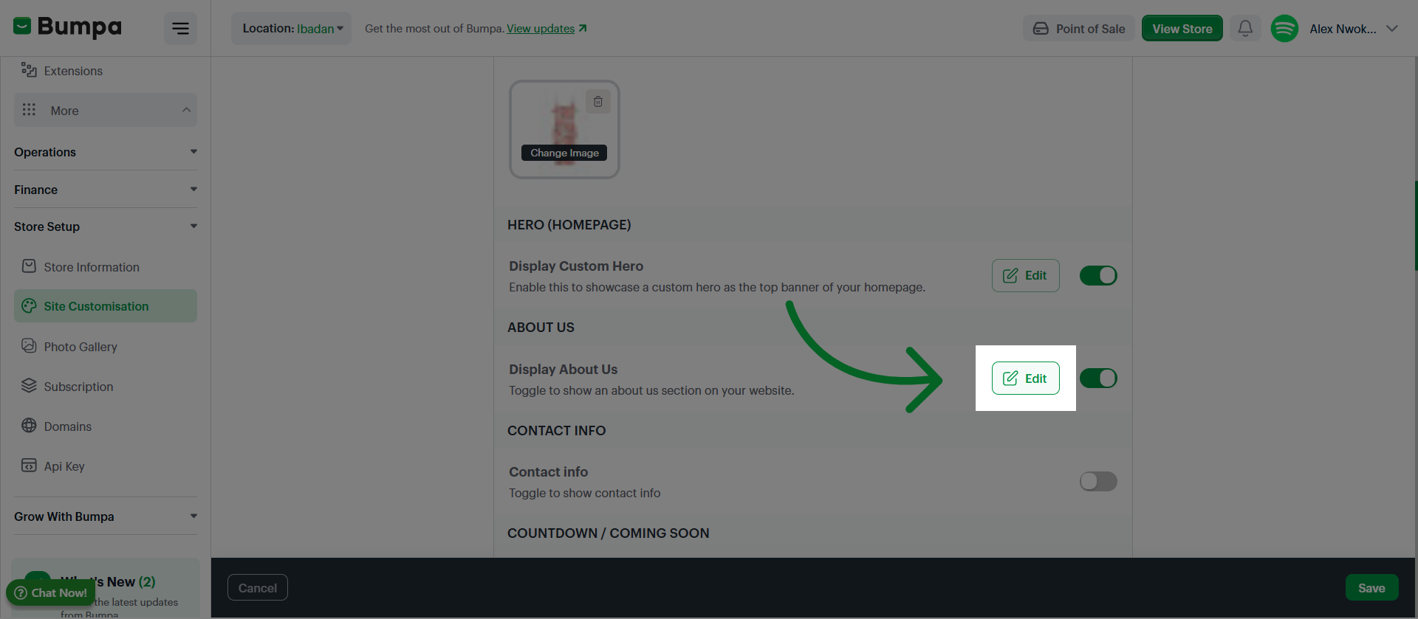Screen dimensions: 1418x619
Task: Open the View Store button
Action: tap(1182, 29)
